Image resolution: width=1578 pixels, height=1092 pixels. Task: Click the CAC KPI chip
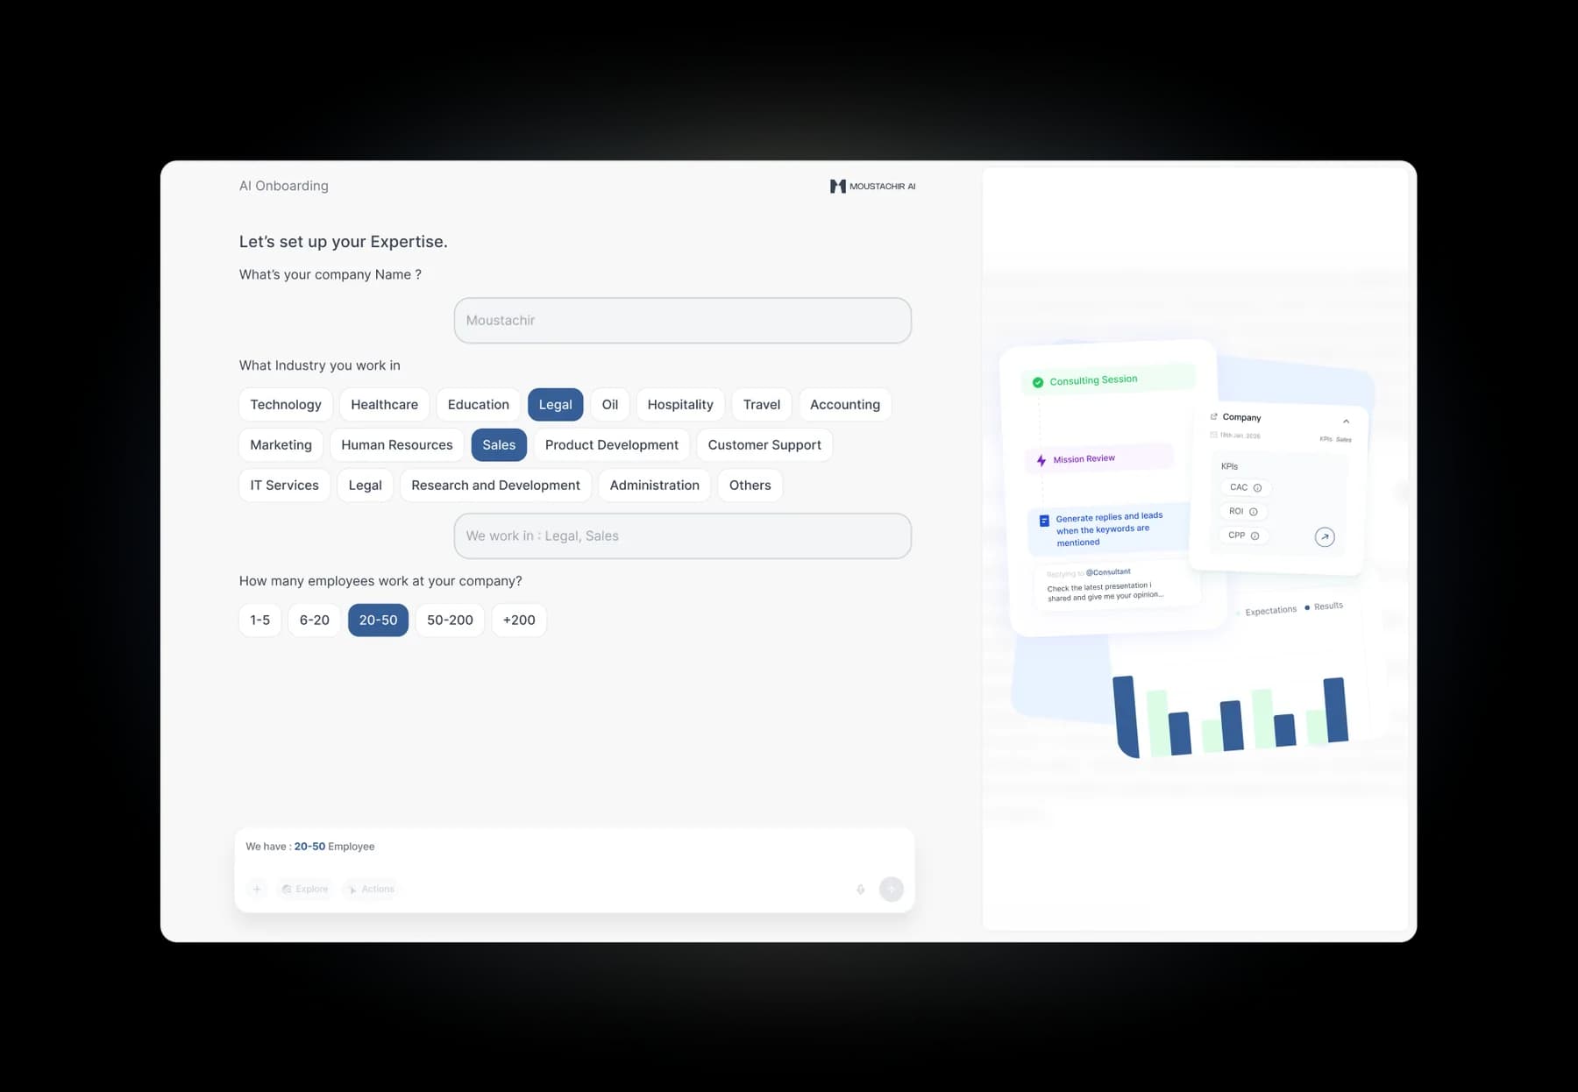[x=1245, y=487]
